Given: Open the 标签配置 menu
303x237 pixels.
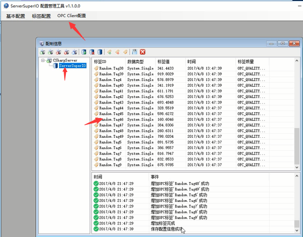Looking at the screenshot, I should coord(41,16).
